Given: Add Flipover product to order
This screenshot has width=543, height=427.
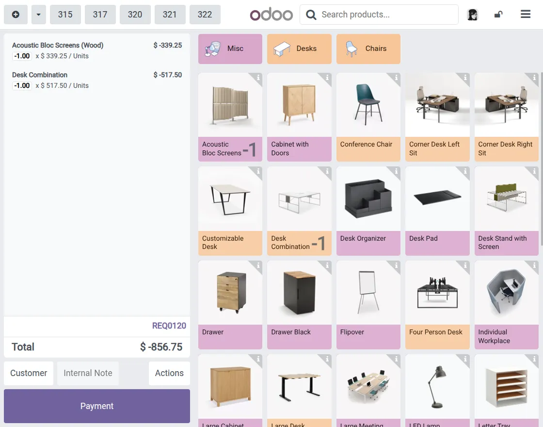Looking at the screenshot, I should [368, 305].
